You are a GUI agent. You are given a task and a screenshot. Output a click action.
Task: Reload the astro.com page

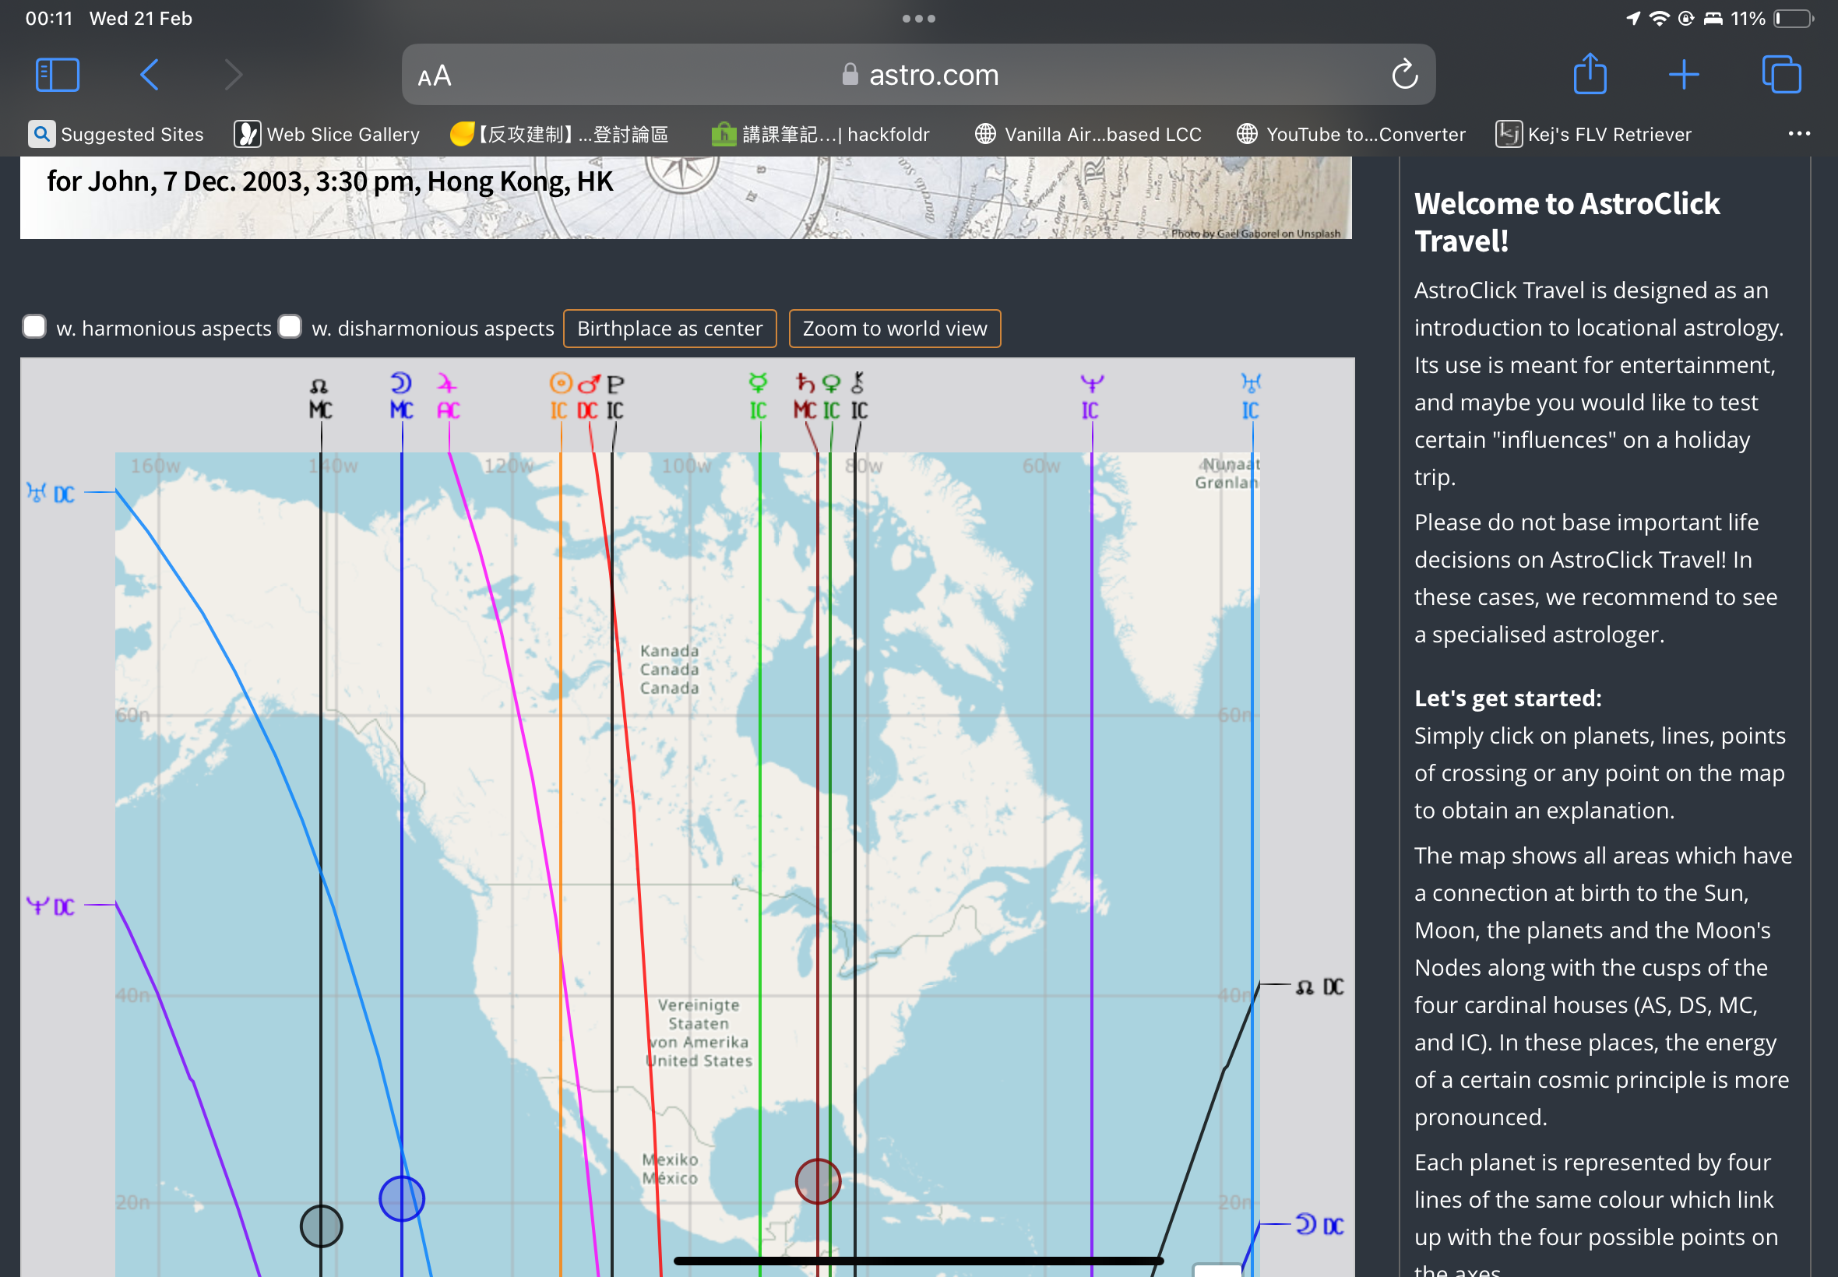coord(1404,75)
